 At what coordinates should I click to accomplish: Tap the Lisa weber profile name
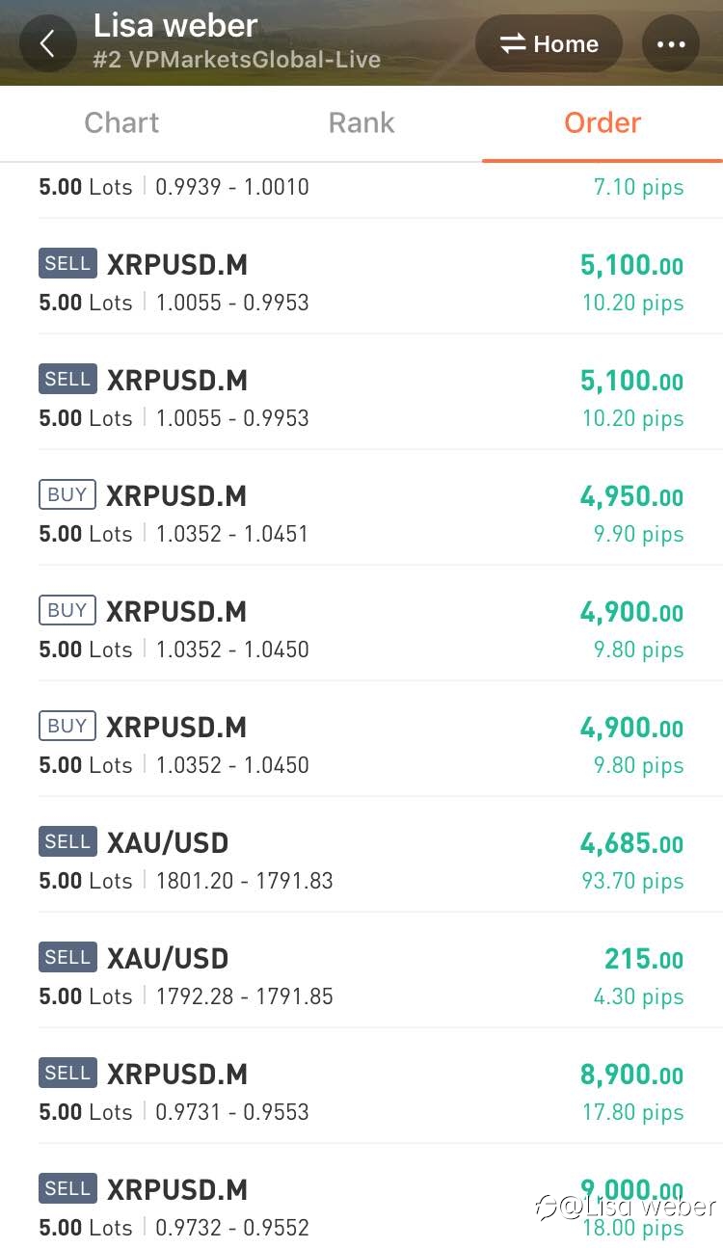coord(175,25)
